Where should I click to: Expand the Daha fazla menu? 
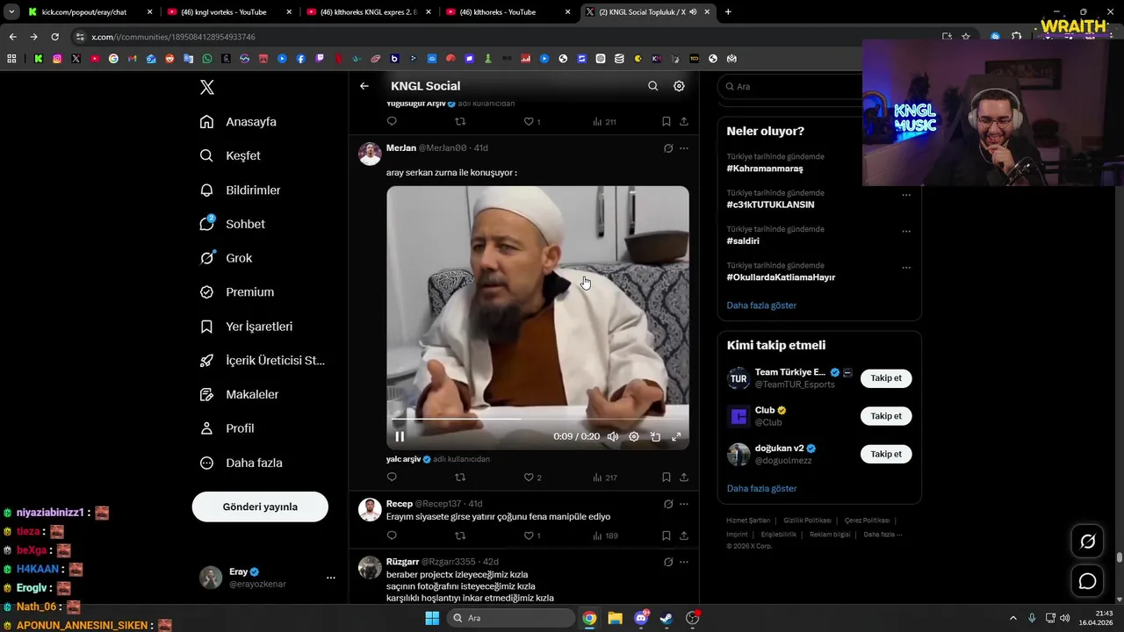241,463
